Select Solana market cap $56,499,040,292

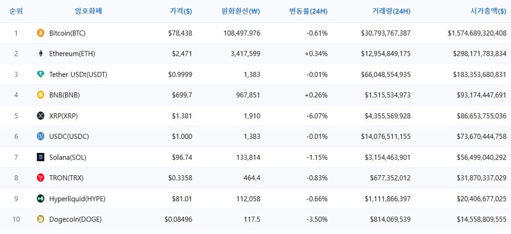click(x=482, y=158)
